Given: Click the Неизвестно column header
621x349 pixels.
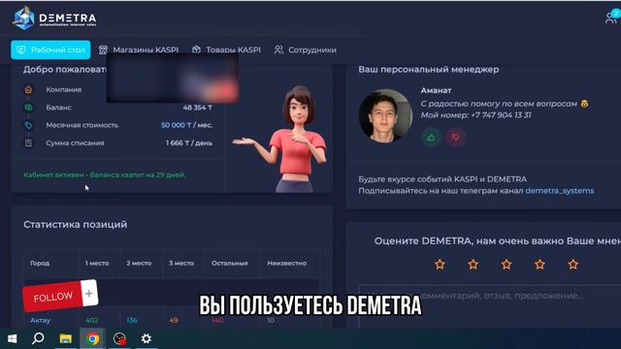Looking at the screenshot, I should (x=287, y=263).
